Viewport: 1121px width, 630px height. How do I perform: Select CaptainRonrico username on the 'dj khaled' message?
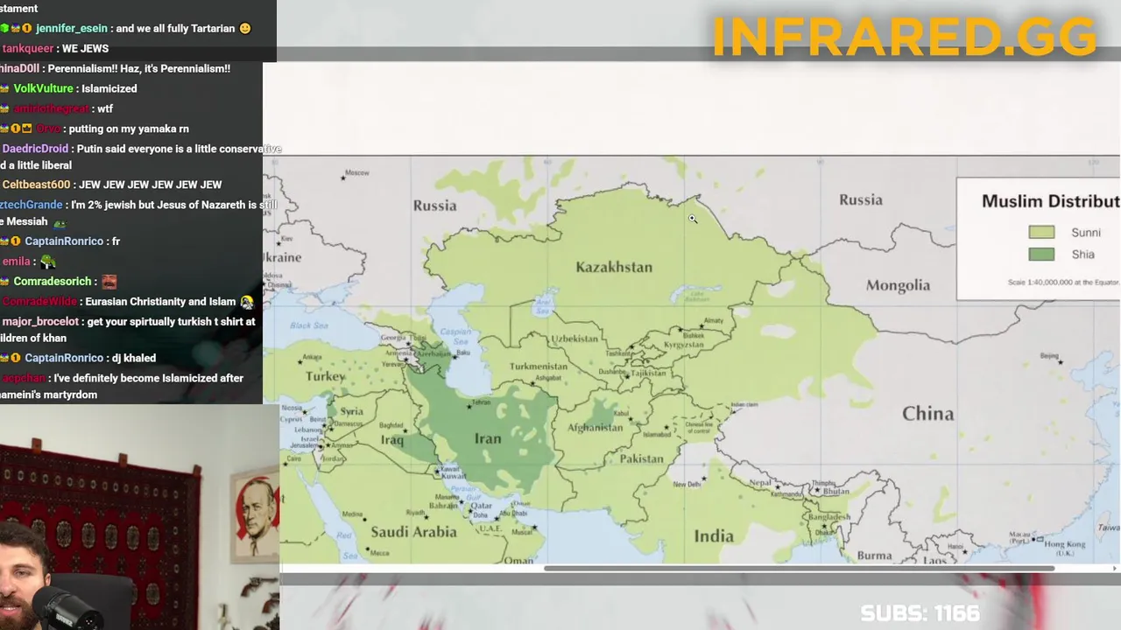pyautogui.click(x=64, y=358)
